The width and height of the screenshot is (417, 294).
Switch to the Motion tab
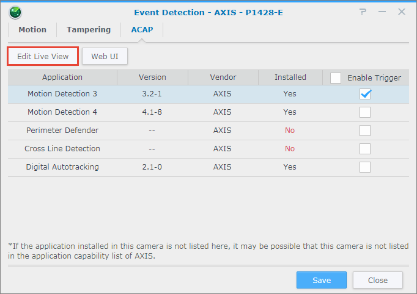32,29
